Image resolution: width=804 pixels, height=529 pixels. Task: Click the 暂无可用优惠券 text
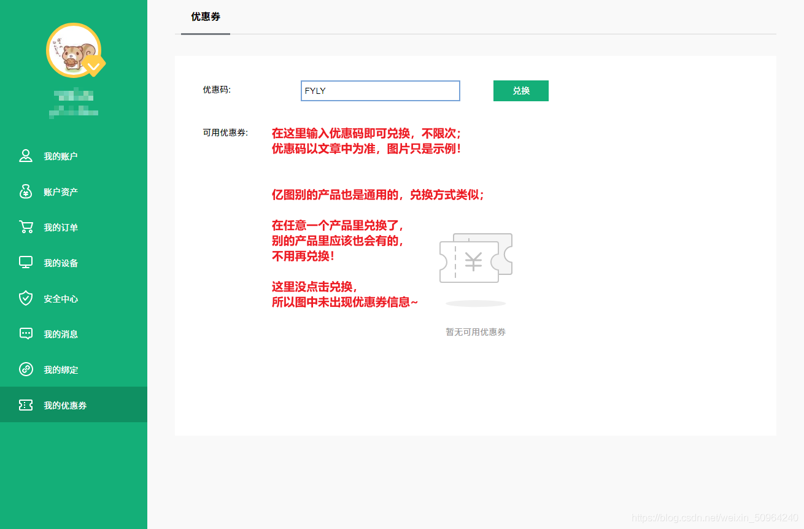pos(476,332)
